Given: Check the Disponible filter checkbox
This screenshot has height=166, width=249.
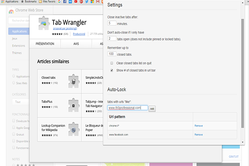Looking at the screenshot, I should (14, 141).
